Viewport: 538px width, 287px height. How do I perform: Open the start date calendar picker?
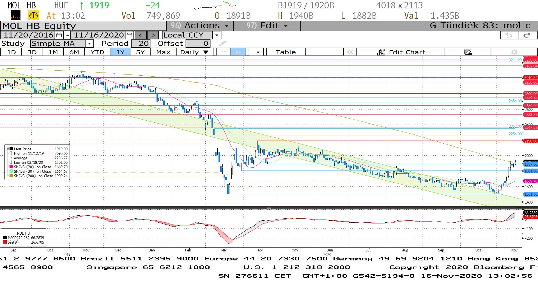click(x=59, y=35)
